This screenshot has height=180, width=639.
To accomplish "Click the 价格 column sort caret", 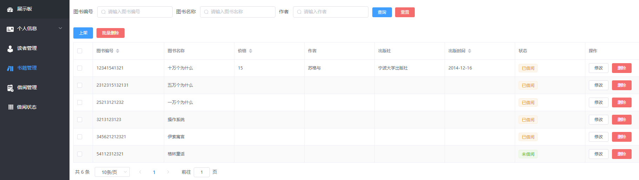I will tap(251, 51).
